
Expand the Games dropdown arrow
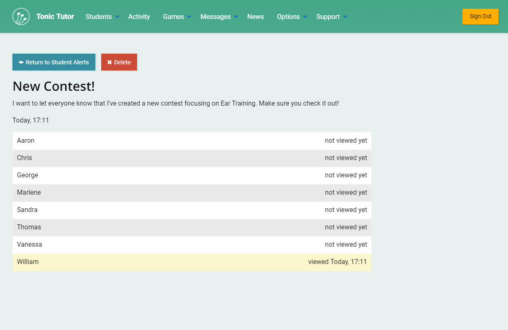pos(189,17)
